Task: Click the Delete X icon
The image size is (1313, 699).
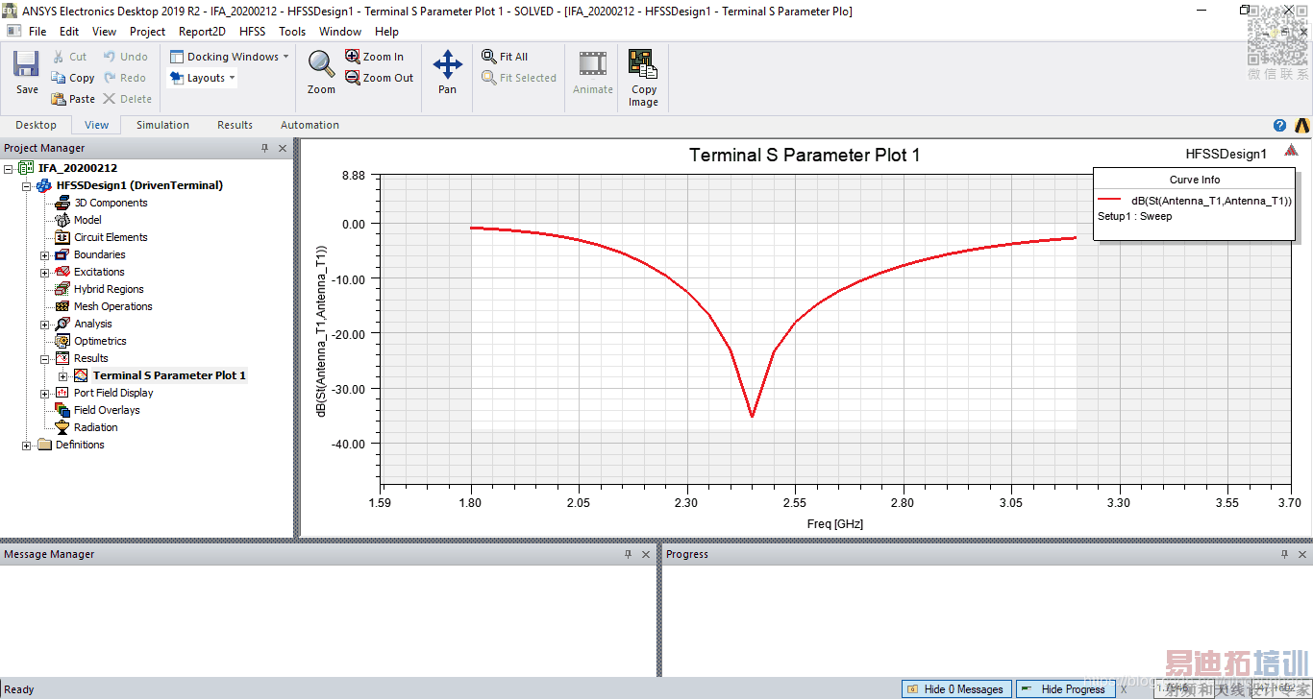Action: (110, 99)
